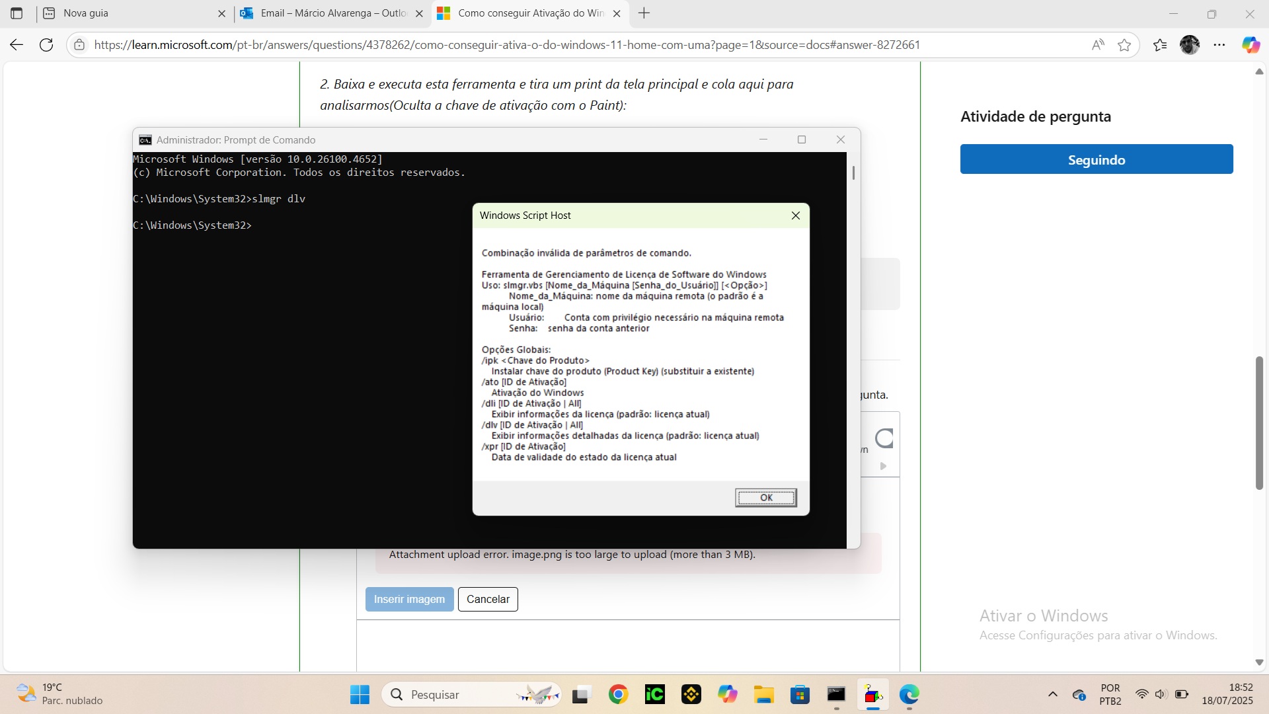Screen dimensions: 1269x714
Task: Close the Outlook email tab
Action: coord(419,13)
